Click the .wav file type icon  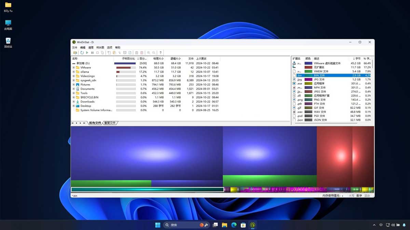[294, 112]
